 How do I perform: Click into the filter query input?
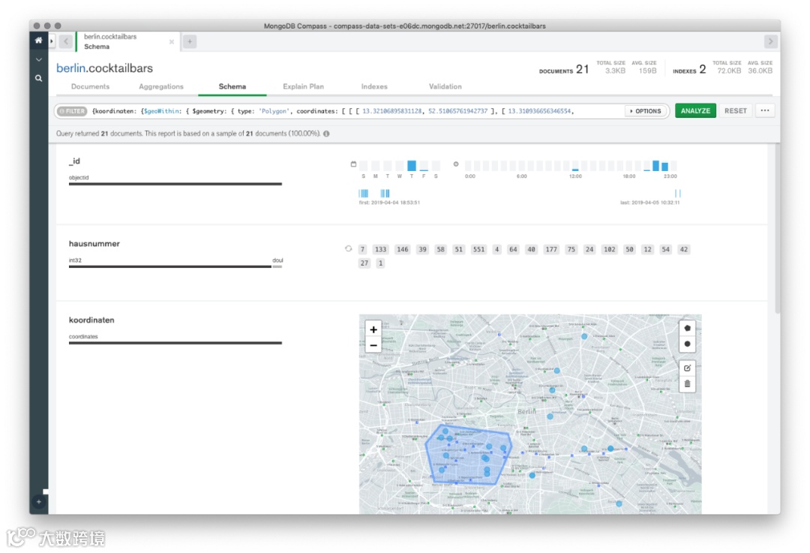[x=356, y=111]
